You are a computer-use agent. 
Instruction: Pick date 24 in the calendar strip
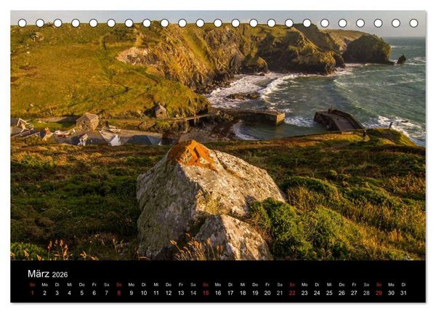pyautogui.click(x=317, y=293)
